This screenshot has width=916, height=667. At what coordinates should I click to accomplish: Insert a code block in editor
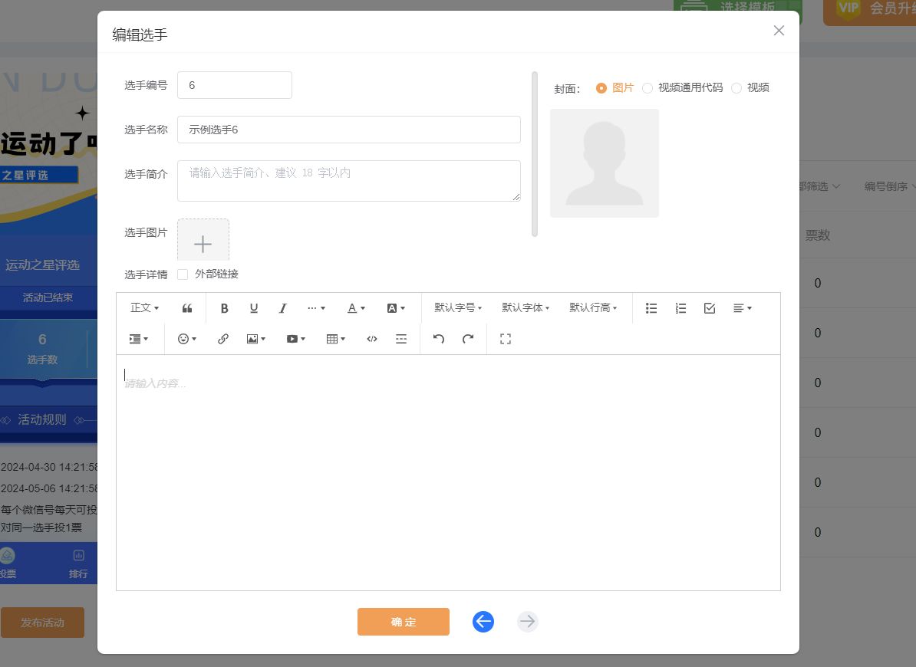[372, 339]
